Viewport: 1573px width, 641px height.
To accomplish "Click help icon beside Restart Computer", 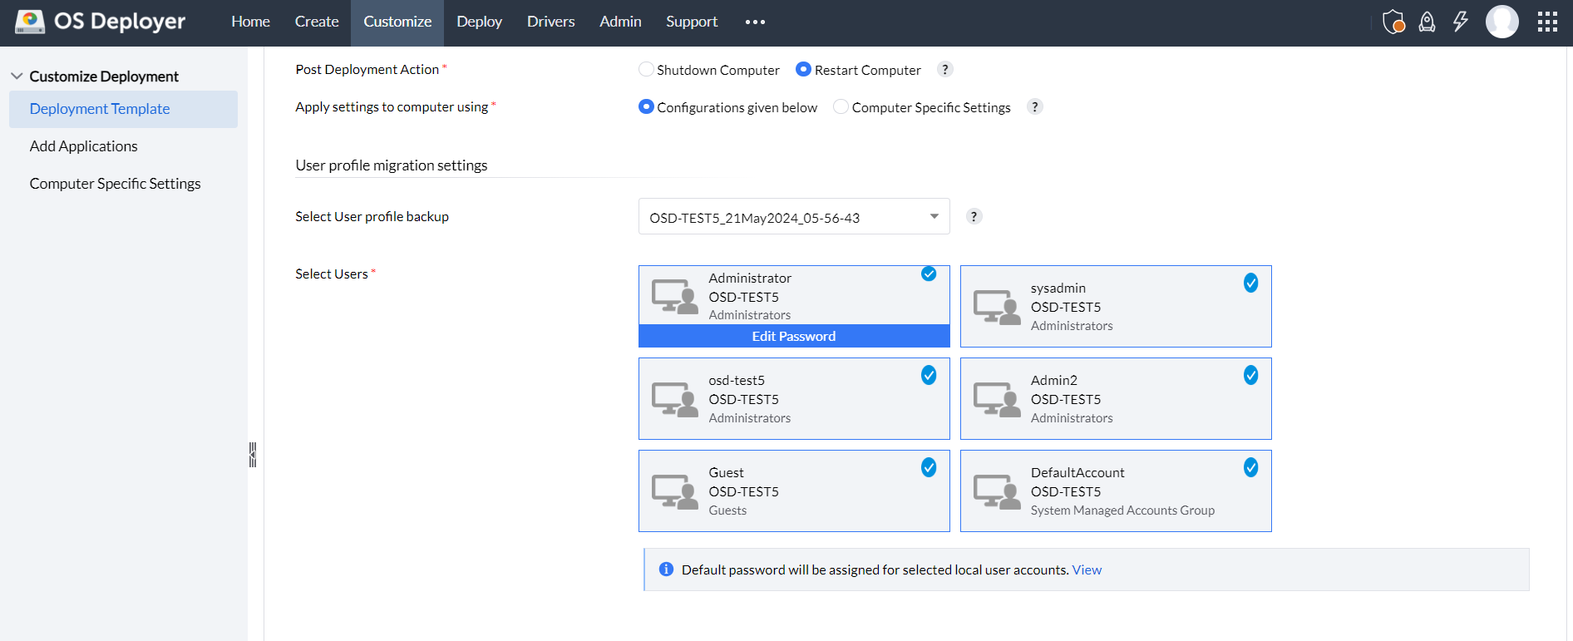I will (x=945, y=70).
